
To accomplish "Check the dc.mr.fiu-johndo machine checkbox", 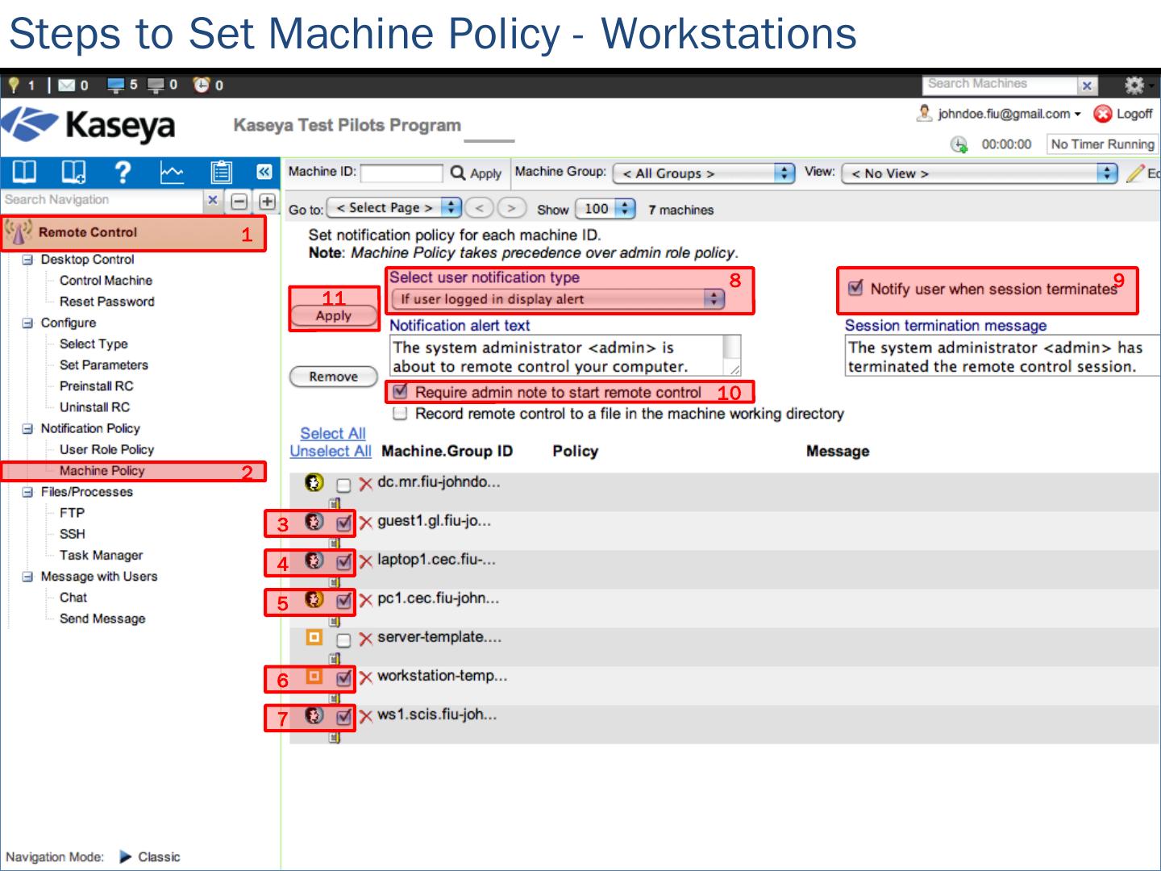I will (x=343, y=485).
